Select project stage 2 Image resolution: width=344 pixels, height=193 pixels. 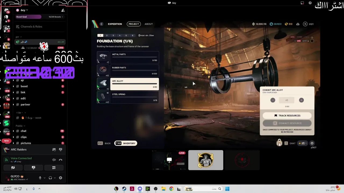(x=107, y=35)
